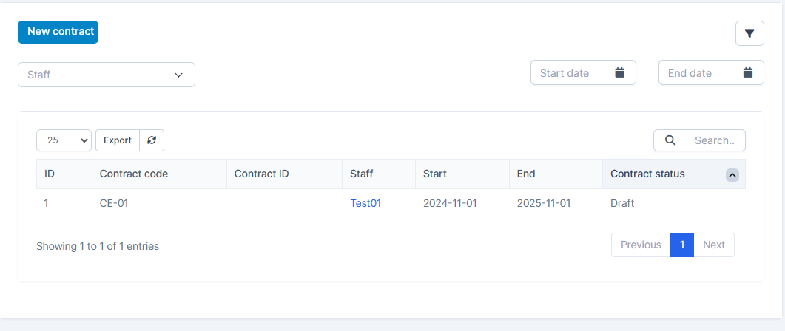Open the Test01 staff link

point(365,203)
